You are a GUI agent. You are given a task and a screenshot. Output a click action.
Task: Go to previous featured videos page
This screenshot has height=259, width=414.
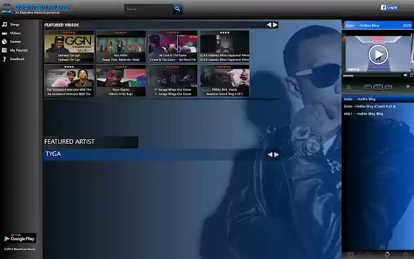click(x=269, y=25)
